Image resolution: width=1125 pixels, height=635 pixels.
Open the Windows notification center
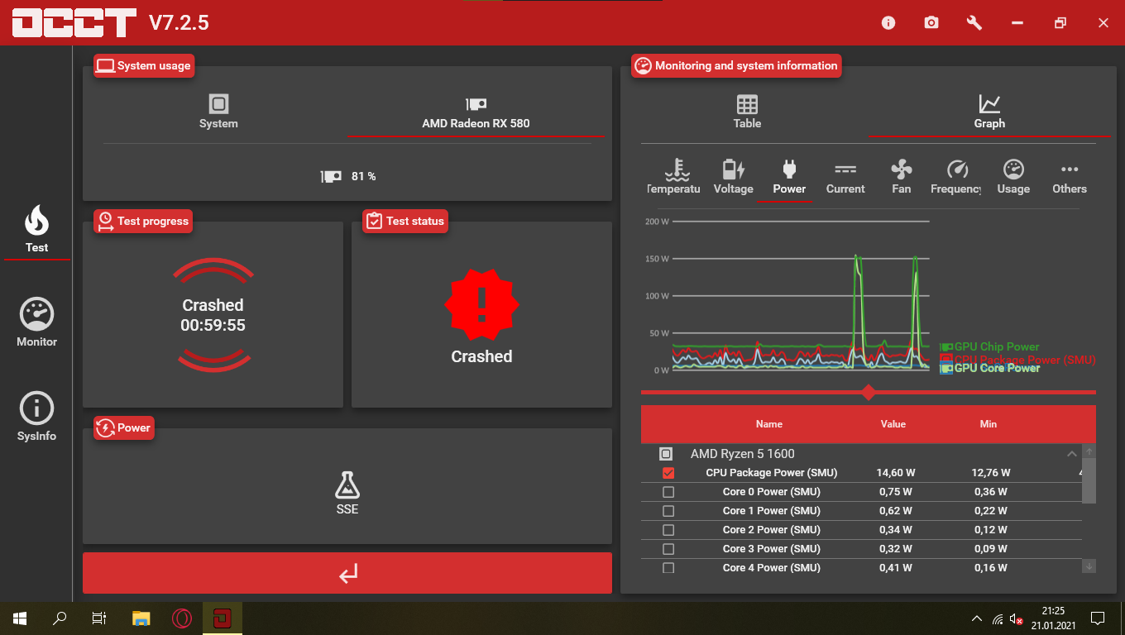(1098, 618)
